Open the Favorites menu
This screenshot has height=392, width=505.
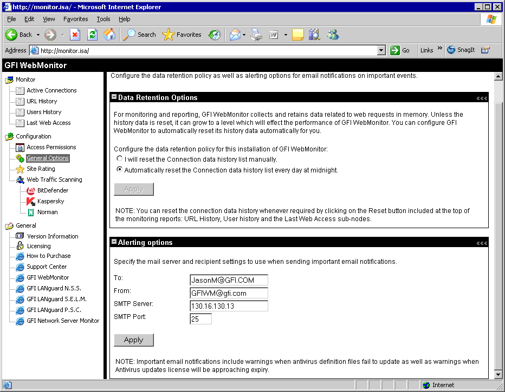pyautogui.click(x=76, y=19)
